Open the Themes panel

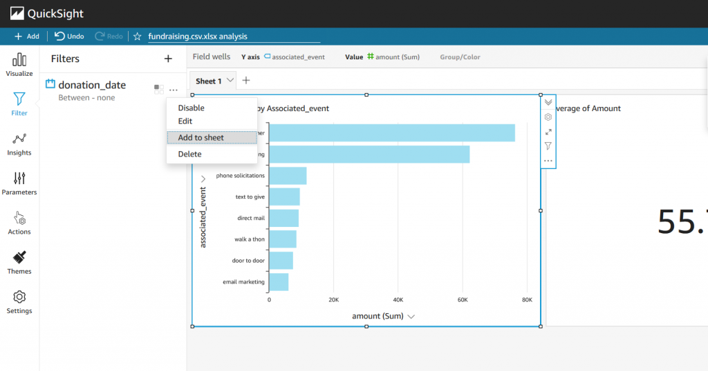pos(19,263)
